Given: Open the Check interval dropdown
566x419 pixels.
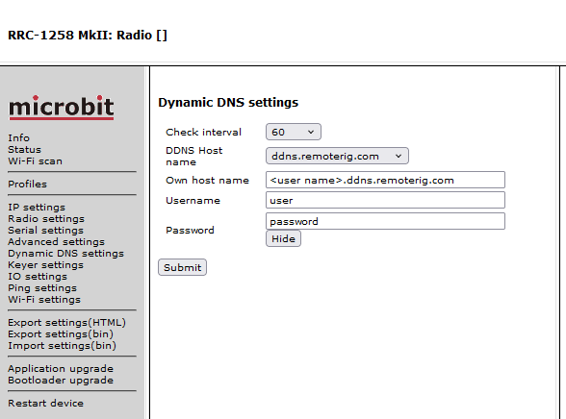Looking at the screenshot, I should coord(293,132).
